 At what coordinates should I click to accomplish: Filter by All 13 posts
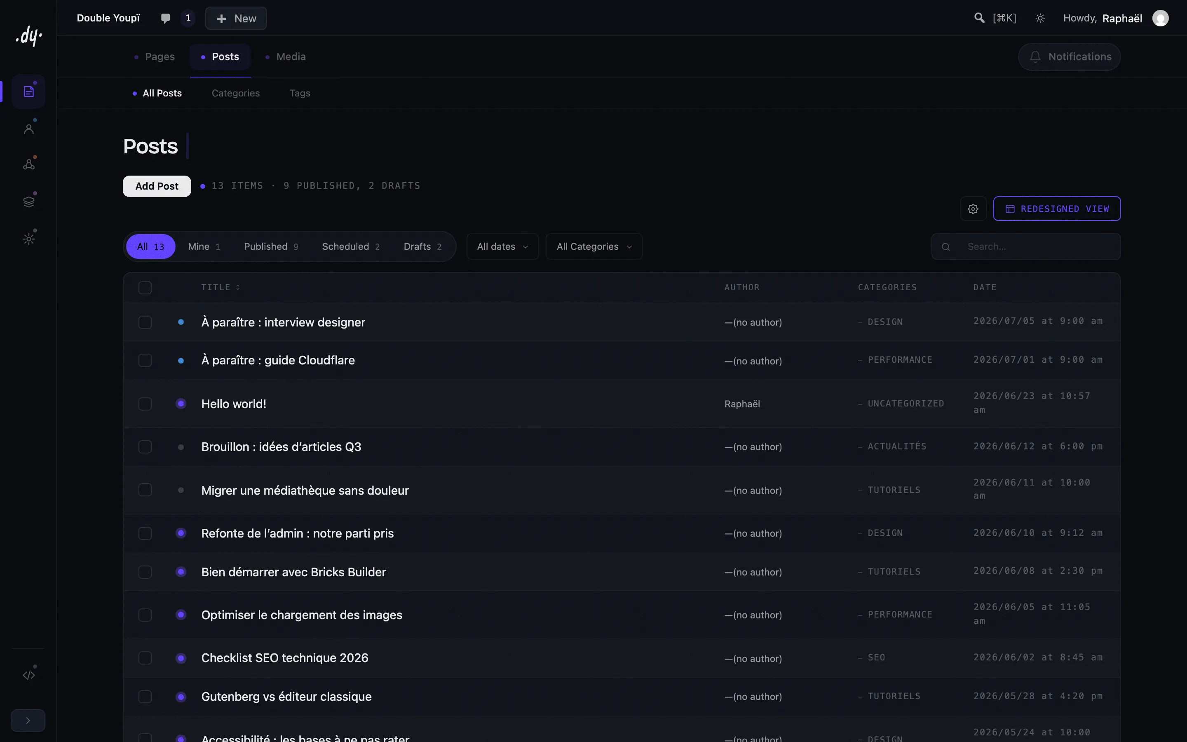(x=150, y=247)
